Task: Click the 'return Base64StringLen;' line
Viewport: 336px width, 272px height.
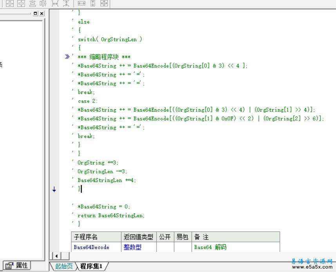Action: pyautogui.click(x=111, y=216)
